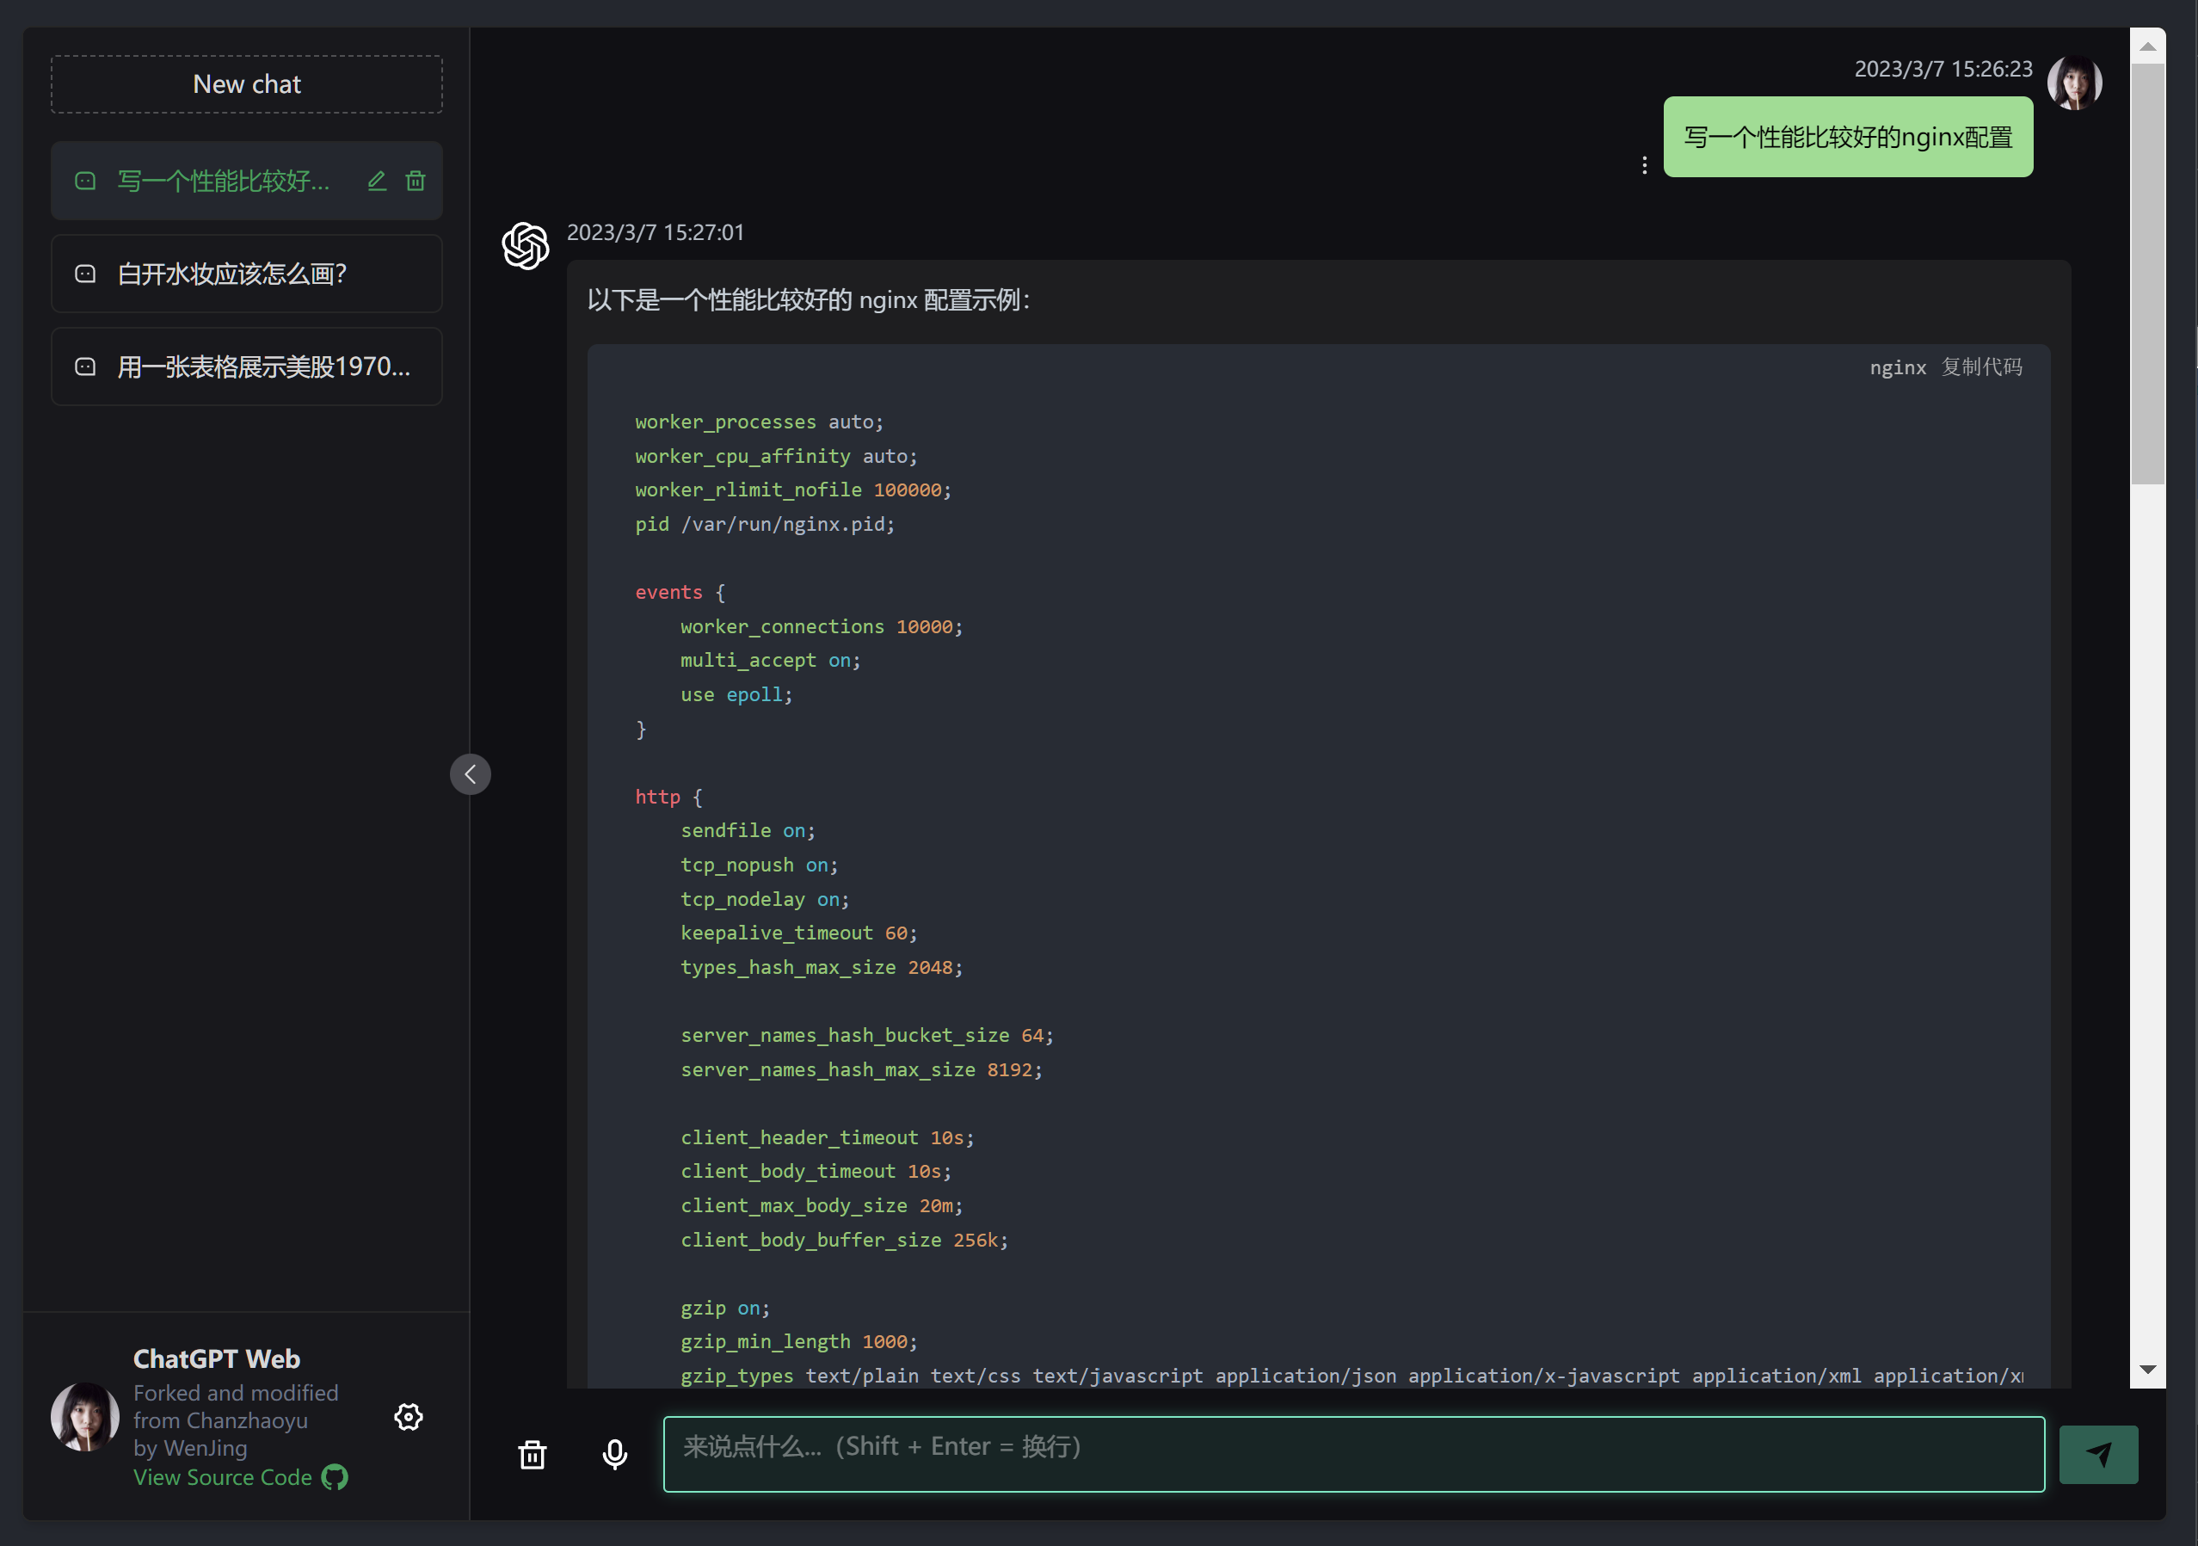Clear the conversation with the trash icon
This screenshot has width=2198, height=1546.
tap(533, 1453)
